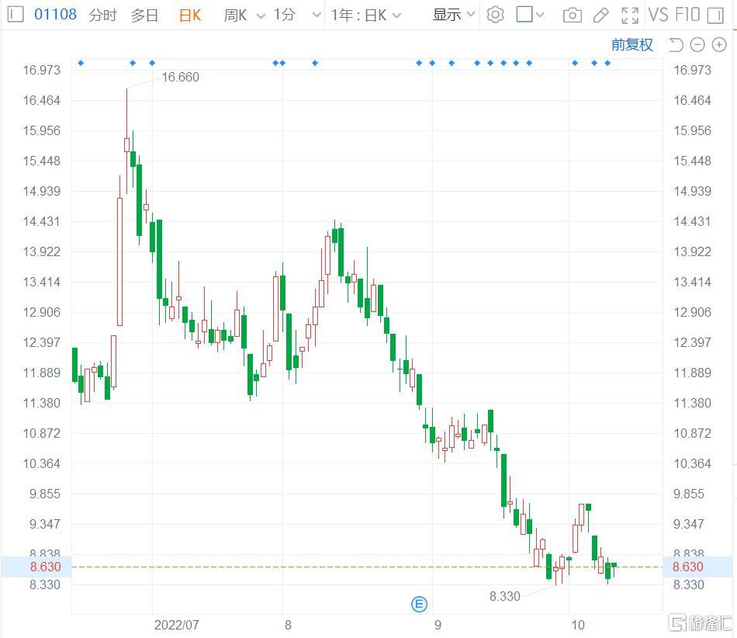
Task: Click the E earnings event marker
Action: tap(419, 605)
